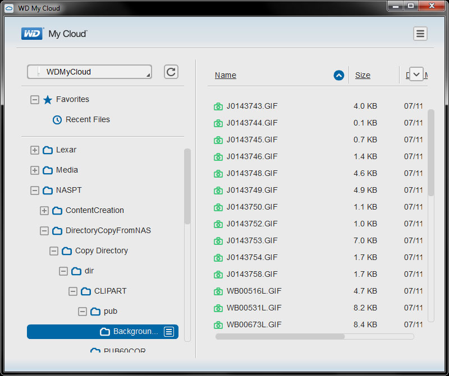
Task: Sort files by the Name column
Action: [226, 75]
